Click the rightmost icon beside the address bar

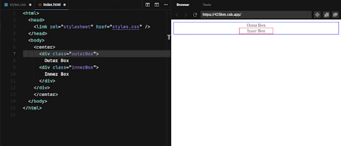pos(335,15)
